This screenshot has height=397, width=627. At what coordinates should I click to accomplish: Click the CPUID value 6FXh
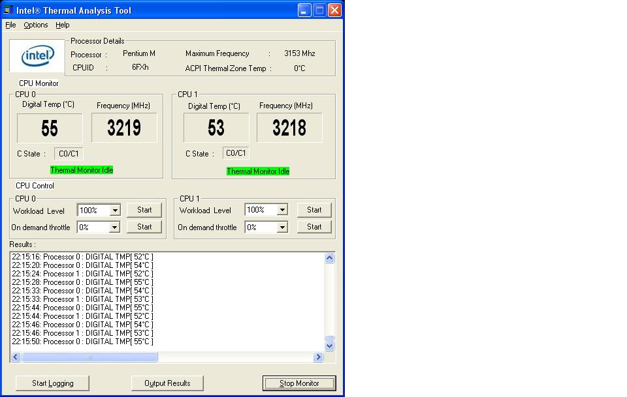coord(140,67)
